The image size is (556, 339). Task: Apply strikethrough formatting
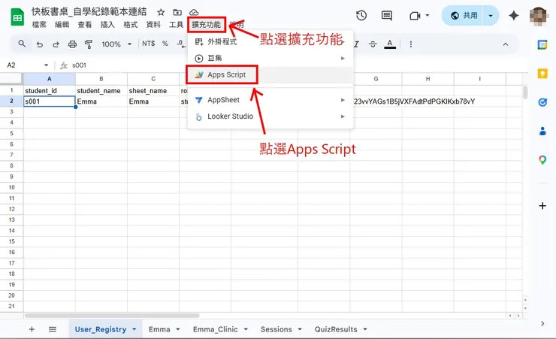373,44
